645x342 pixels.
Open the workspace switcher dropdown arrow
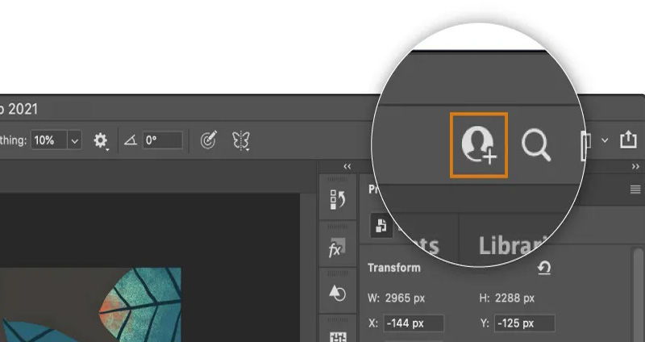(x=605, y=140)
